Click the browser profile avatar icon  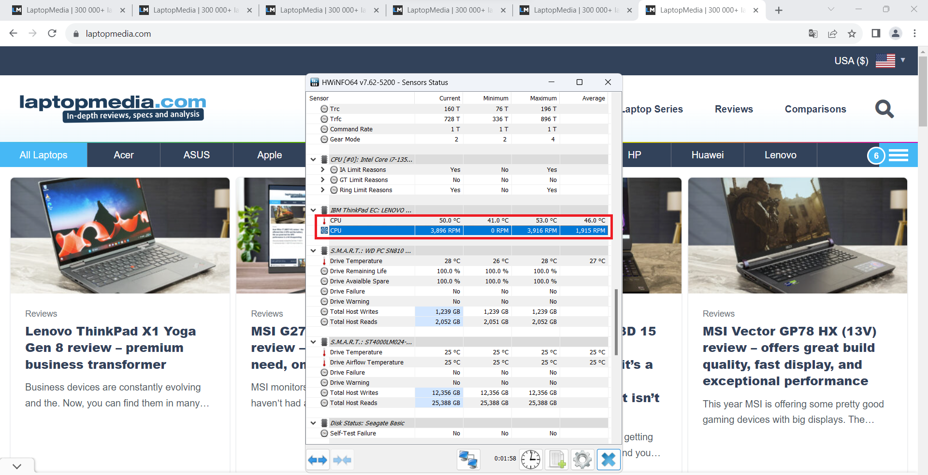point(896,33)
